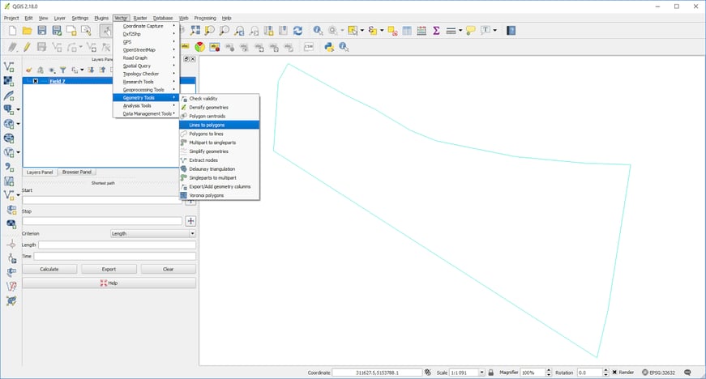Click Filter legend icon in Layers panel
706x379 pixels.
(63, 70)
